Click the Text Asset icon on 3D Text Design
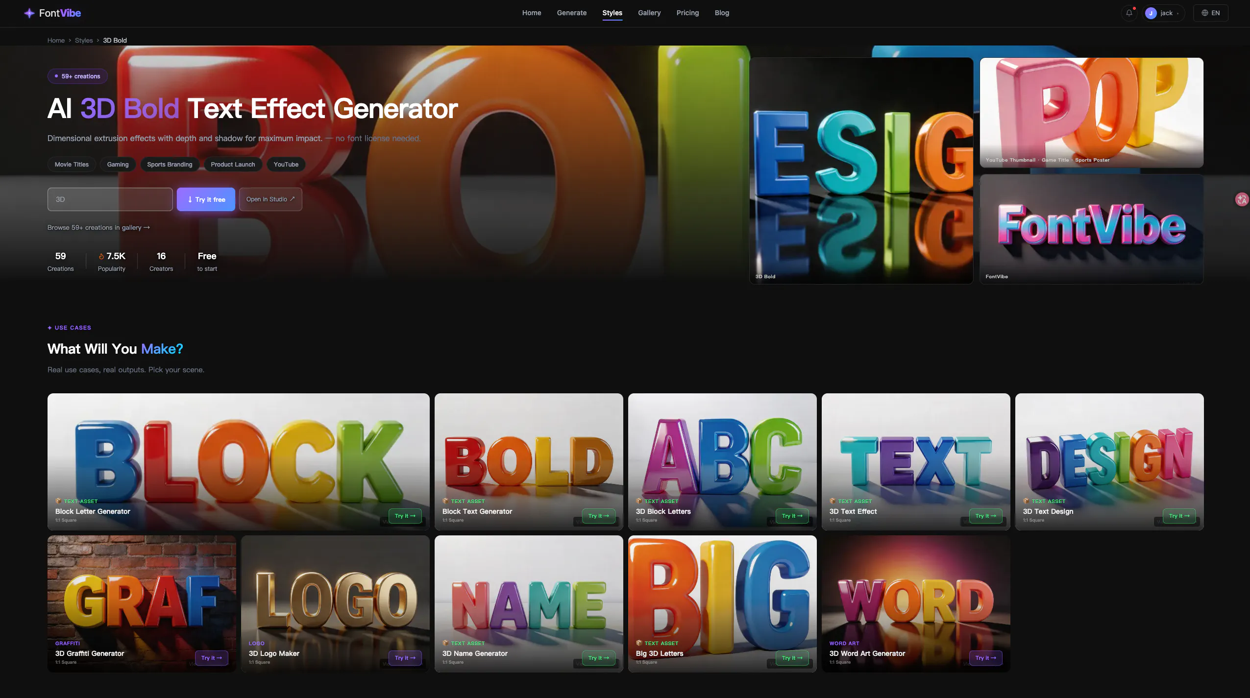 (1026, 501)
